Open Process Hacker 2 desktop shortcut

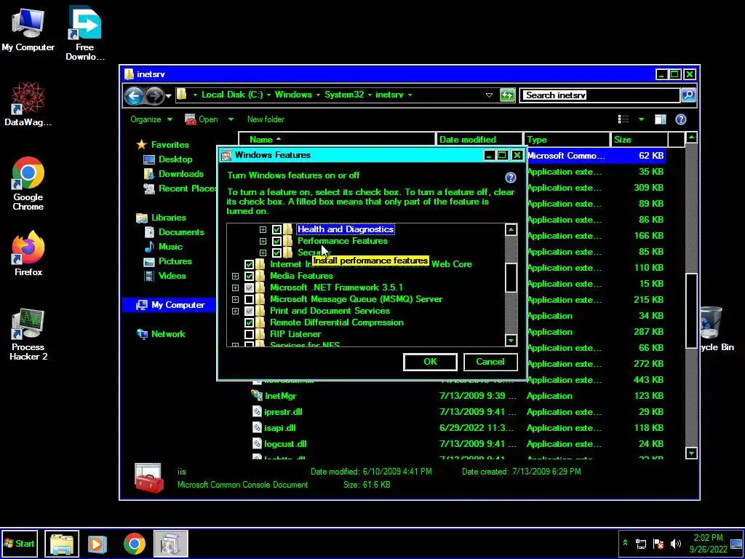pos(28,333)
